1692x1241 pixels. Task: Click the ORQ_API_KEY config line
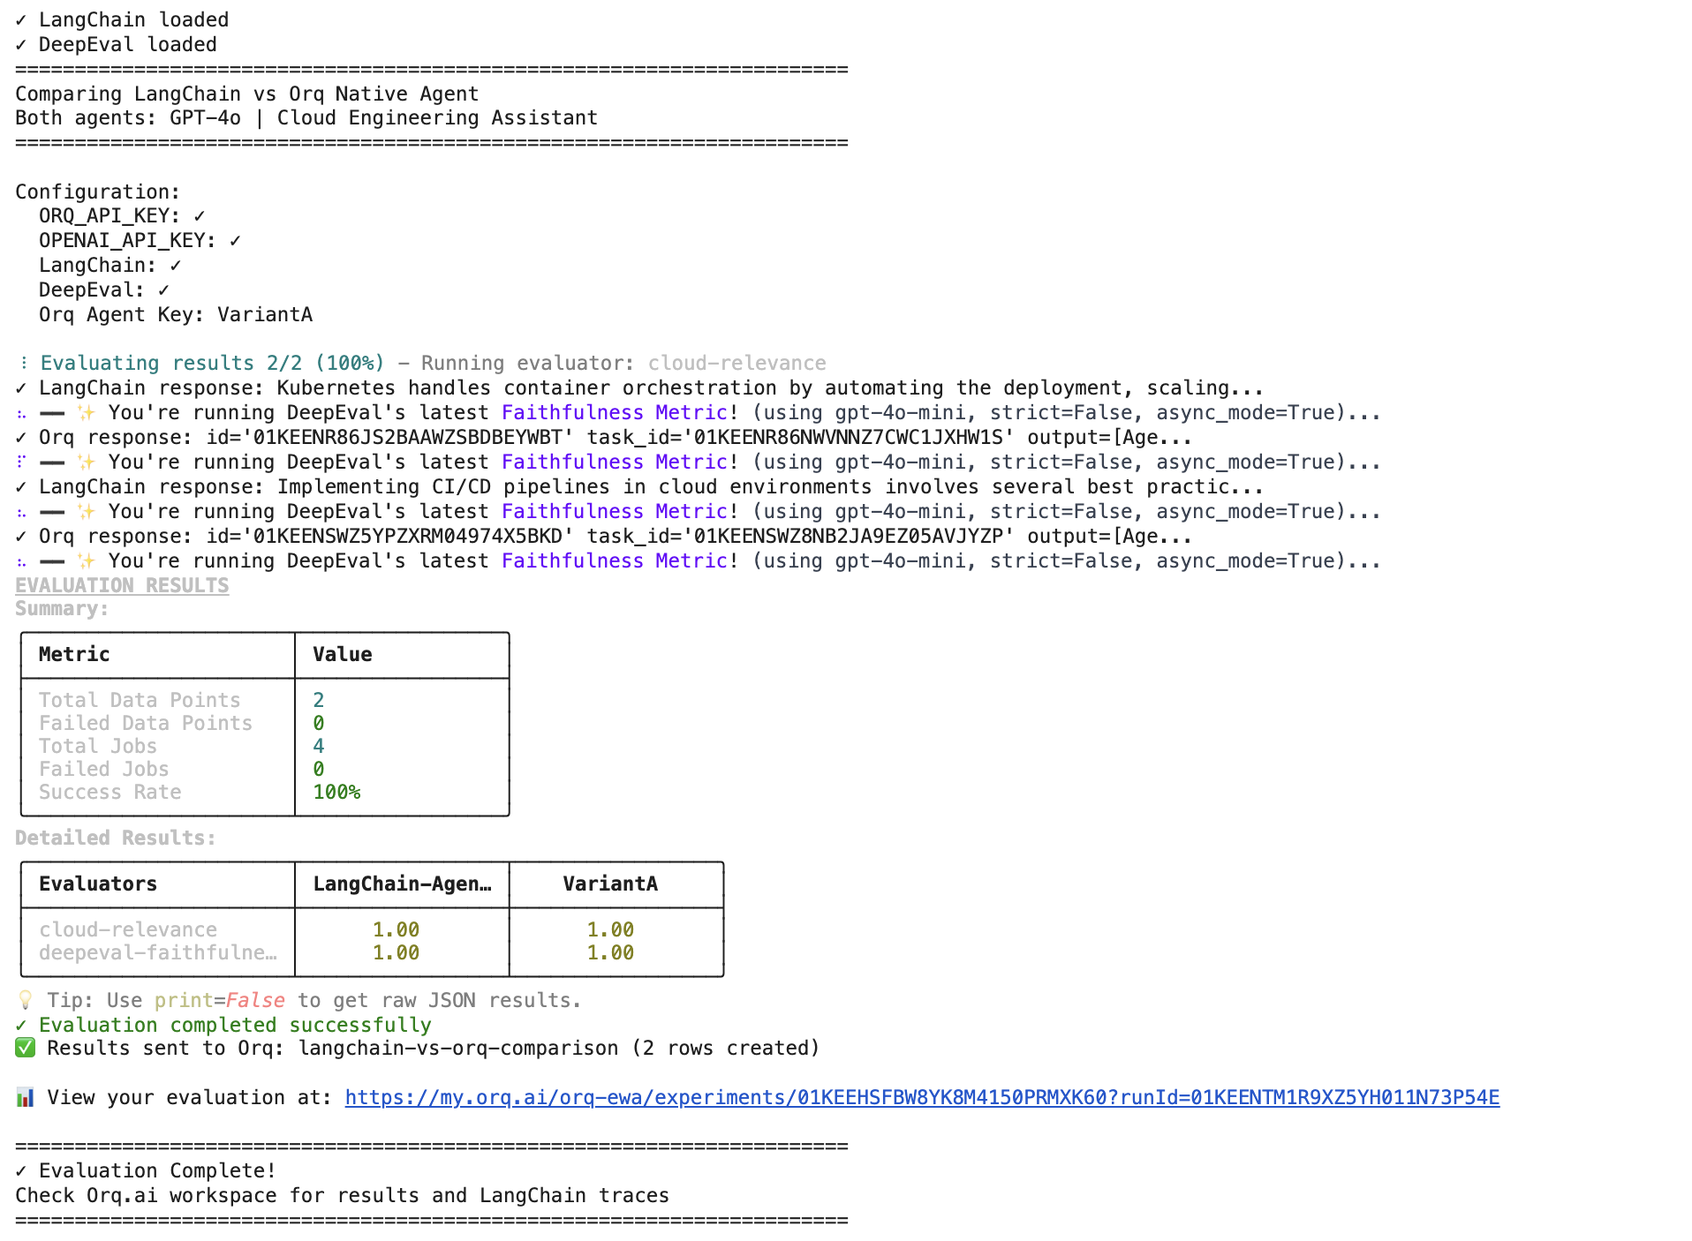tap(122, 215)
